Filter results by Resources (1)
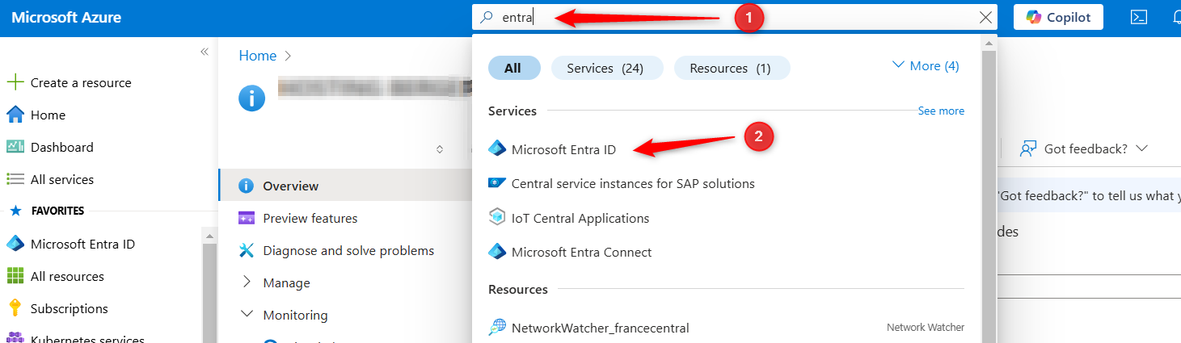 (x=732, y=68)
